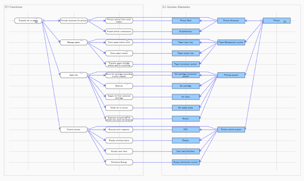Collapse the 'Manage paper' branch

point(89,42)
